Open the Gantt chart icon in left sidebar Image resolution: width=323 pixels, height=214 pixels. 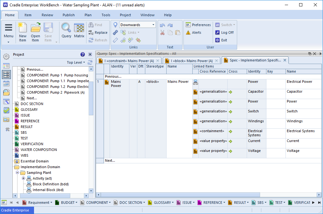6,101
